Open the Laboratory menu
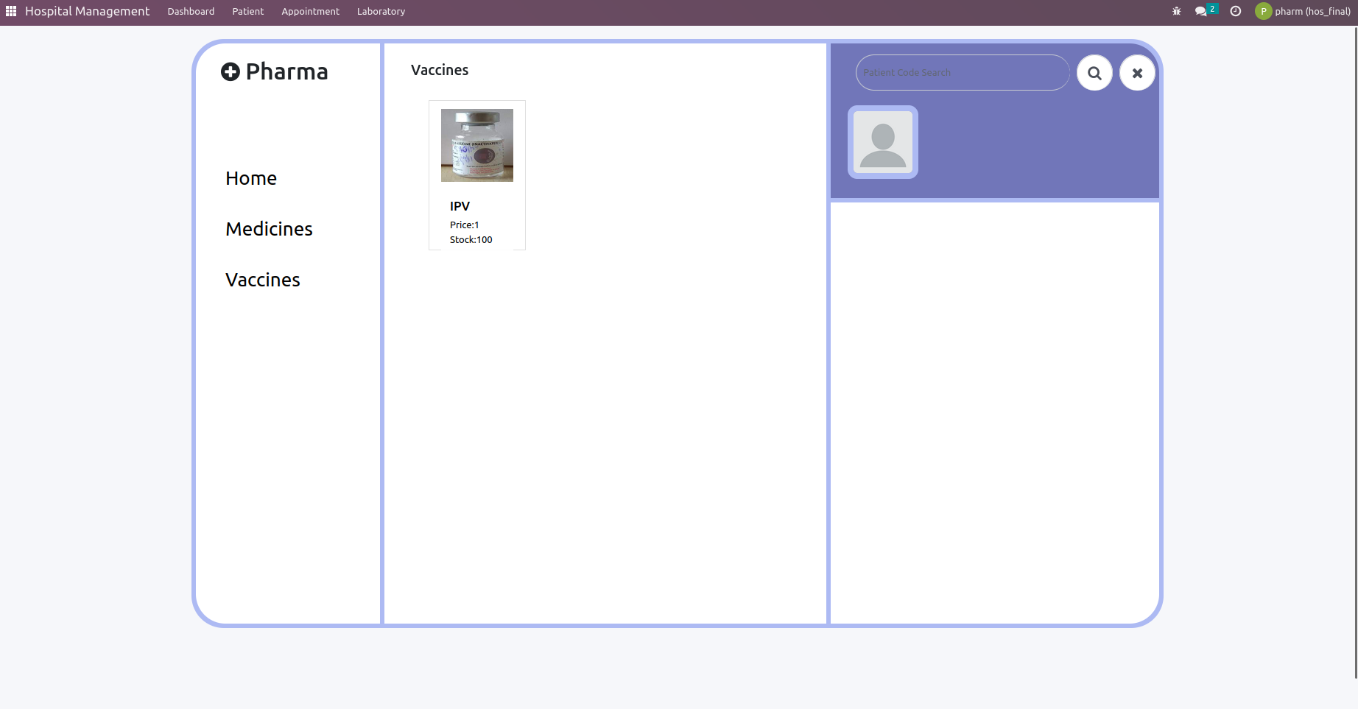 [x=381, y=11]
